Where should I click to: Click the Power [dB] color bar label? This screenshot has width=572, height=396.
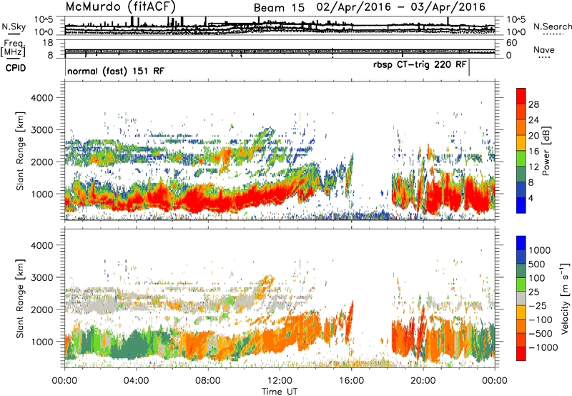pos(546,151)
